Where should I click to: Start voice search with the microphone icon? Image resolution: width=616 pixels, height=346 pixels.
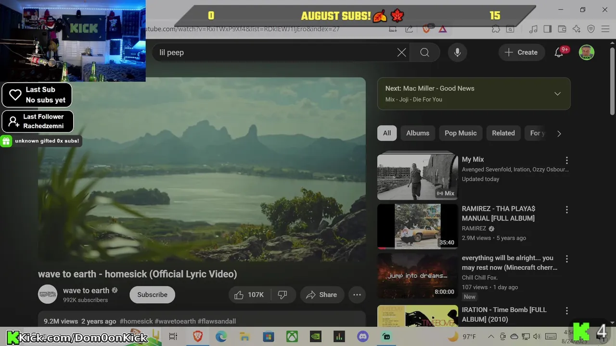point(457,52)
